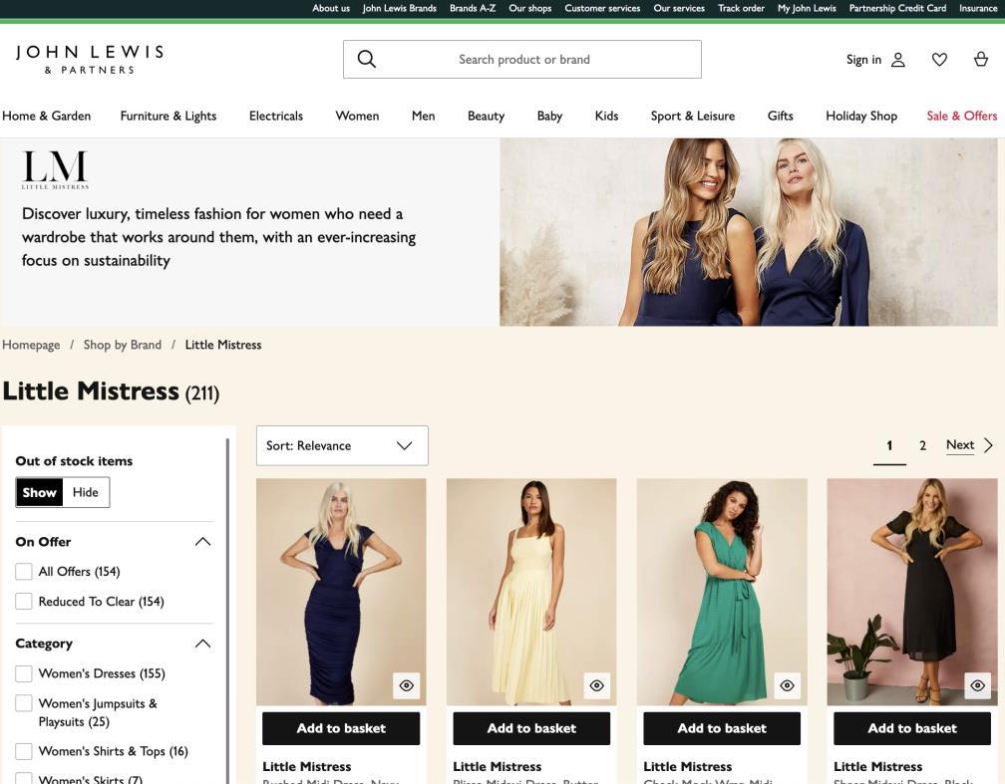The image size is (1005, 784).
Task: Open the Home & Garden menu
Action: pyautogui.click(x=46, y=116)
